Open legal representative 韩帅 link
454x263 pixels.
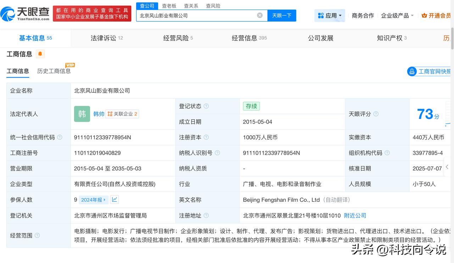point(99,114)
